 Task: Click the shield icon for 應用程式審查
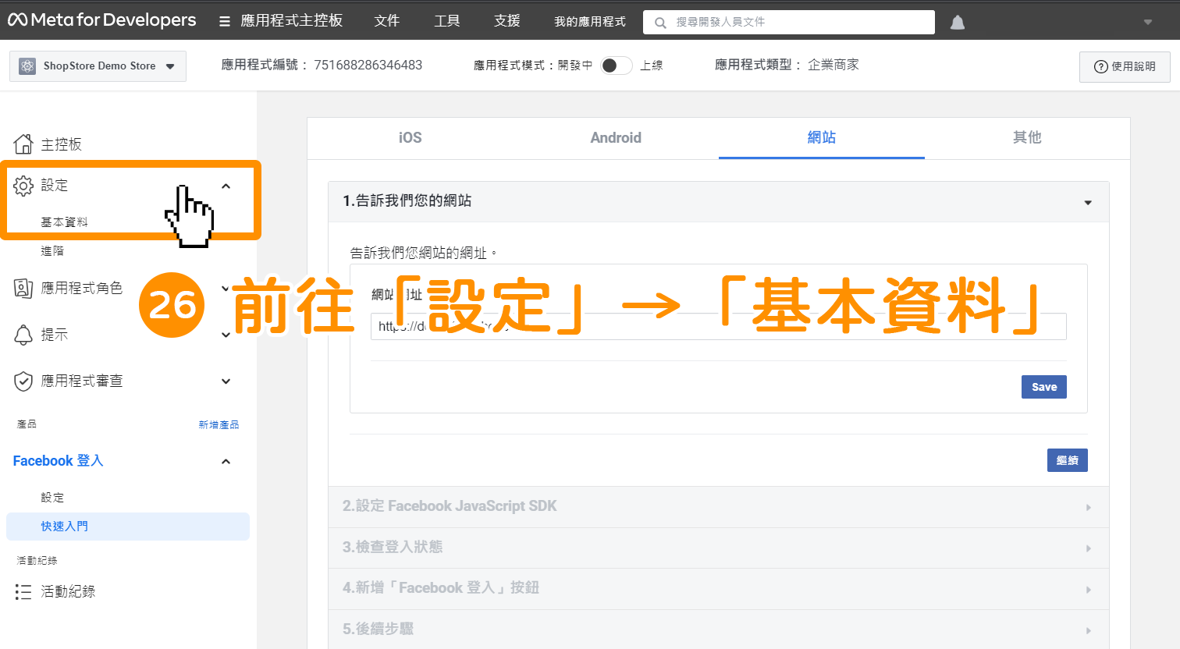coord(23,381)
